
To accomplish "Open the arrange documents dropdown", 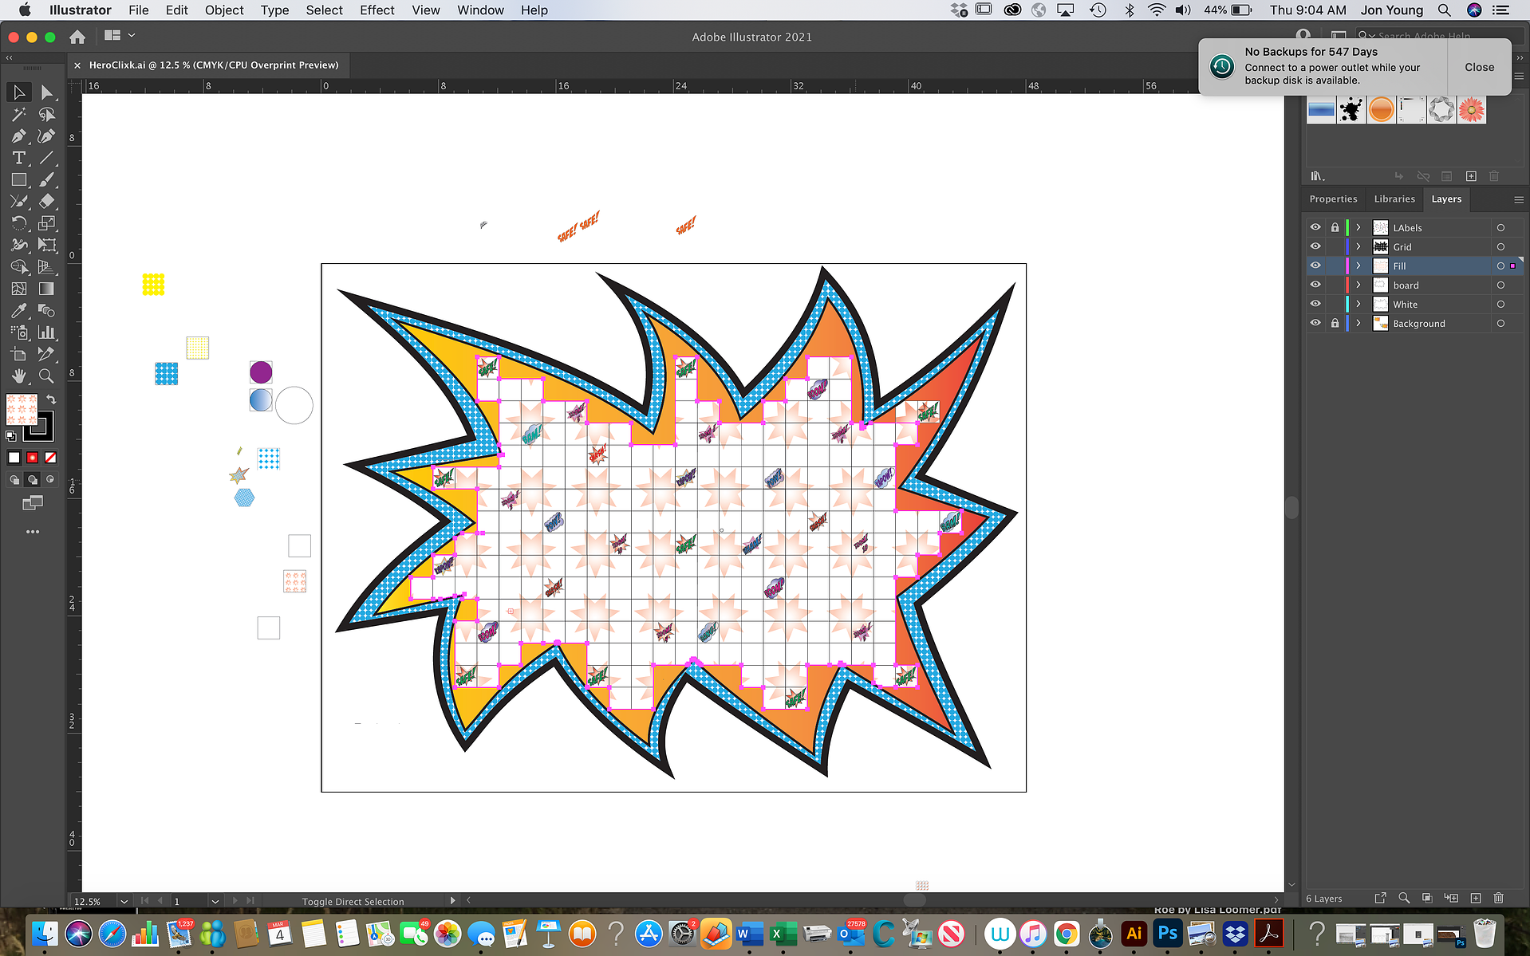I will (120, 36).
